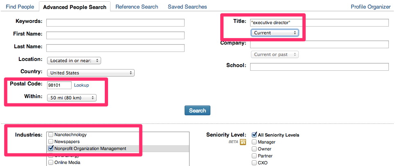
Task: Click the blue Search button
Action: [197, 110]
